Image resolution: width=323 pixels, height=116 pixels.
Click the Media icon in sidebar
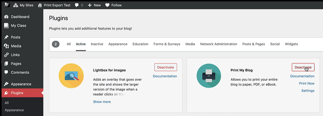tap(6, 46)
